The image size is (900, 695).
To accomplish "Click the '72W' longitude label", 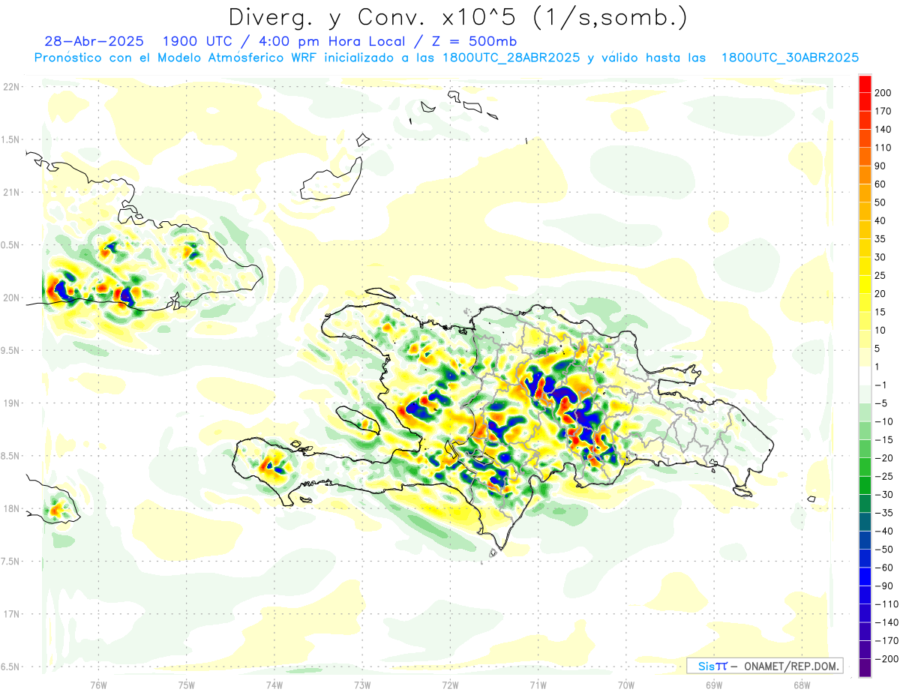I will click(x=450, y=685).
